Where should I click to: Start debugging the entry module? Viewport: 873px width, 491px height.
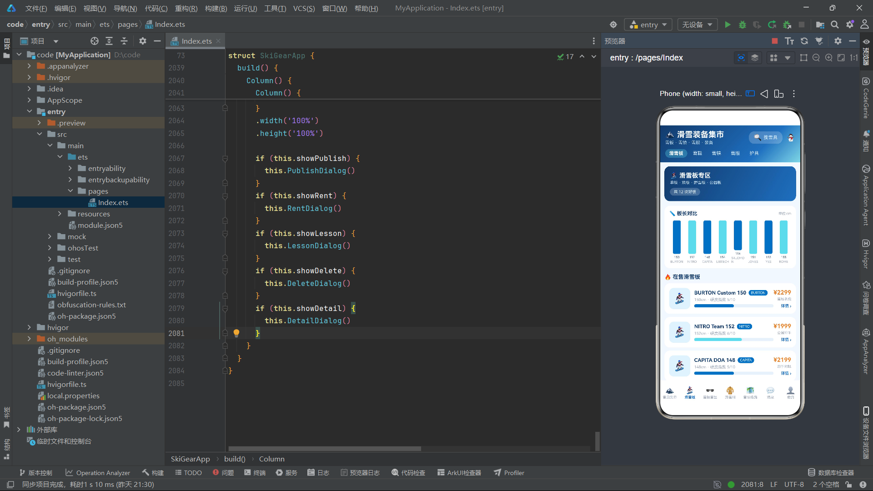click(742, 25)
